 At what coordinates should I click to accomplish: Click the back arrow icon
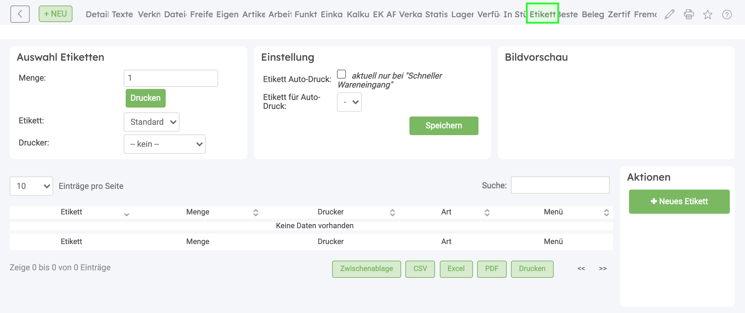20,14
